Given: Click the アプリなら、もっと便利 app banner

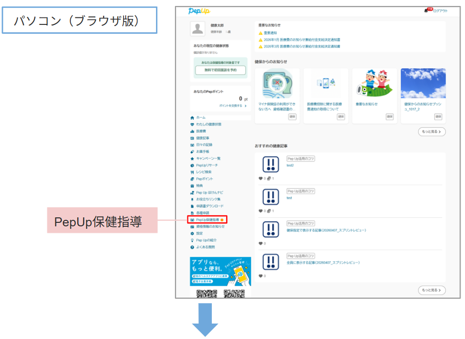Looking at the screenshot, I should click(x=220, y=271).
